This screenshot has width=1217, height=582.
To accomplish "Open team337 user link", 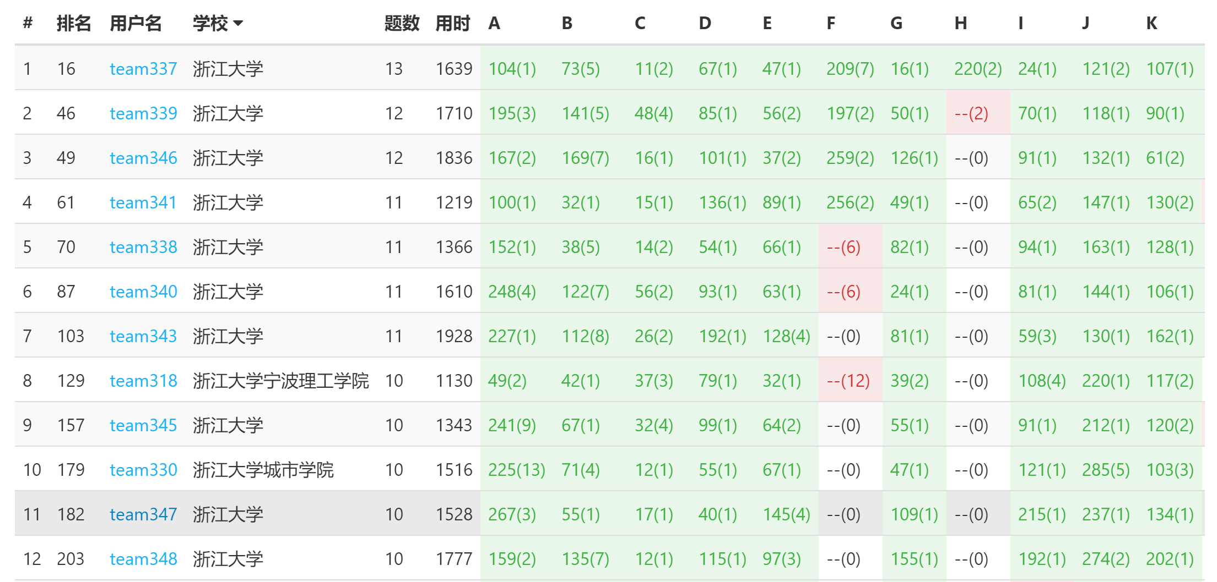I will point(143,69).
